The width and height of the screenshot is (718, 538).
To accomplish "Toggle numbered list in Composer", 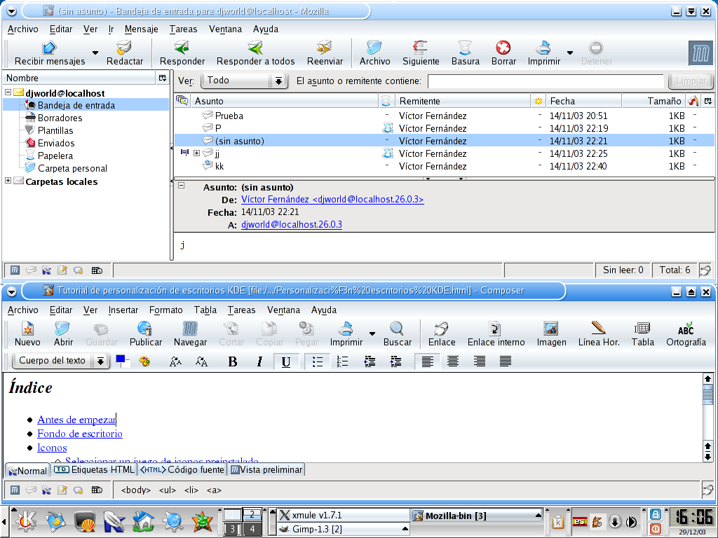I will 342,362.
